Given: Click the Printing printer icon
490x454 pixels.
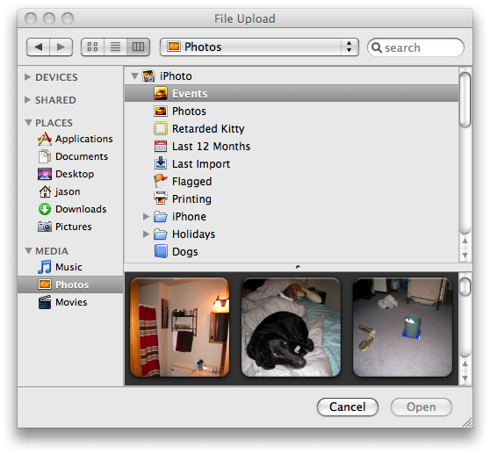Looking at the screenshot, I should click(x=161, y=198).
